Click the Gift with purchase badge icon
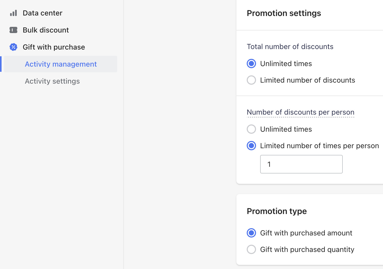This screenshot has height=269, width=383. coord(13,47)
